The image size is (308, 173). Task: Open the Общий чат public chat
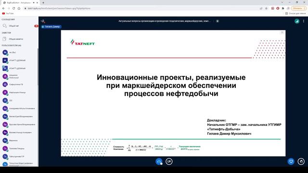tap(19, 26)
